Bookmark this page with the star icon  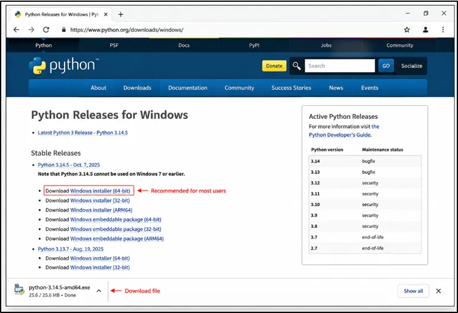click(407, 30)
